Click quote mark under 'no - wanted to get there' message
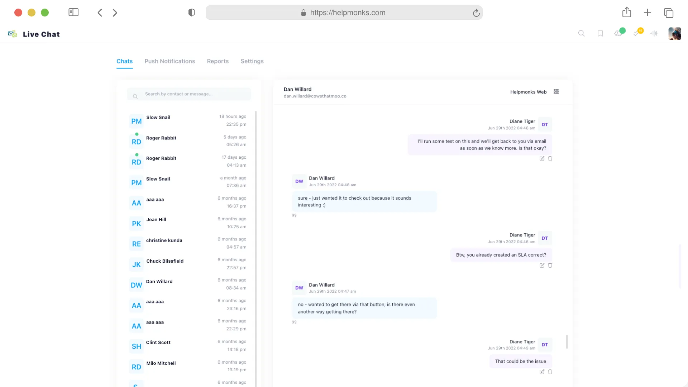 294,322
